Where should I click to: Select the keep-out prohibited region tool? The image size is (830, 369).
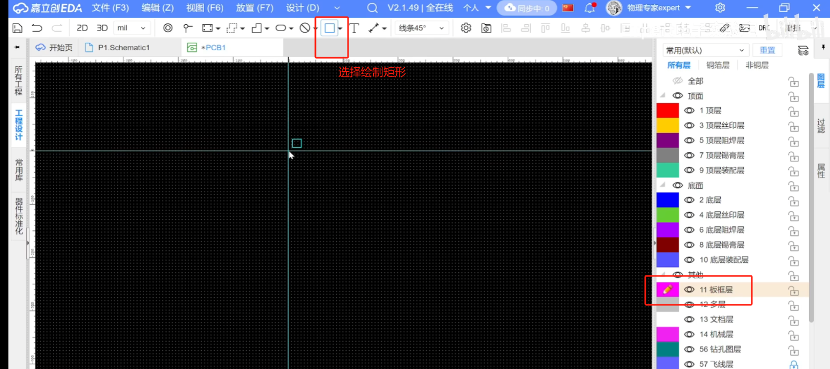coord(305,28)
